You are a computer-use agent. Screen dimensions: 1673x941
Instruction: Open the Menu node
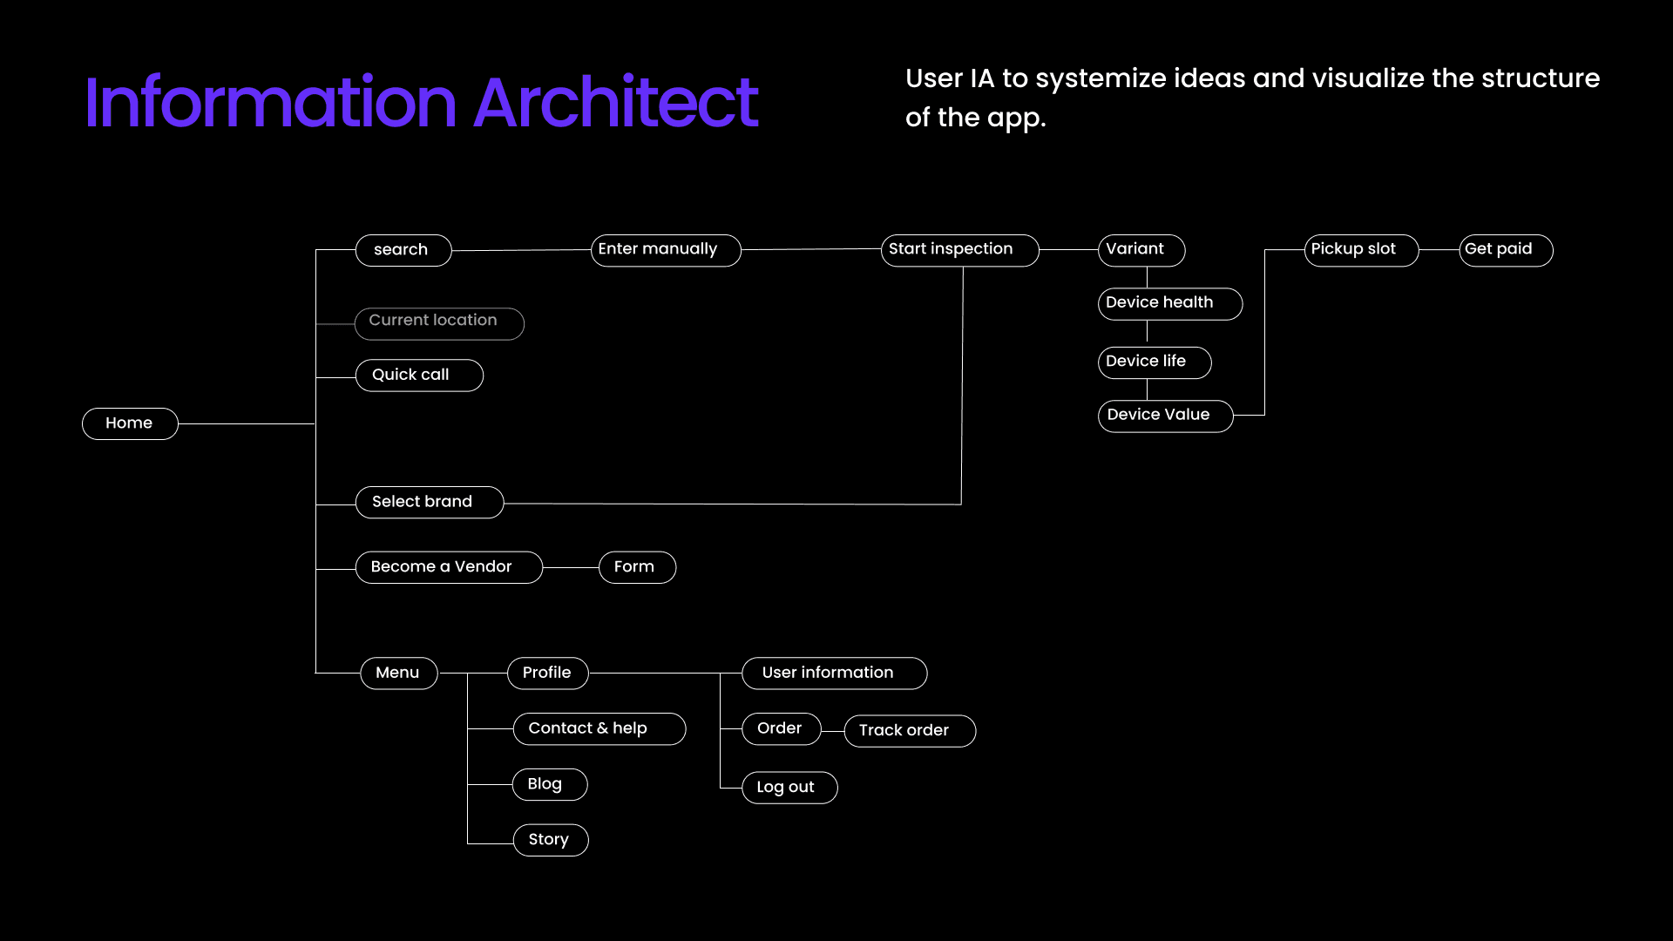pyautogui.click(x=398, y=673)
